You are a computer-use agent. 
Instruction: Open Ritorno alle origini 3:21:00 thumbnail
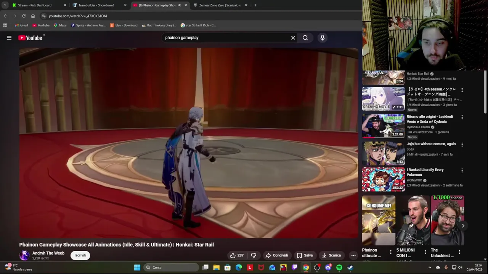coord(383,126)
